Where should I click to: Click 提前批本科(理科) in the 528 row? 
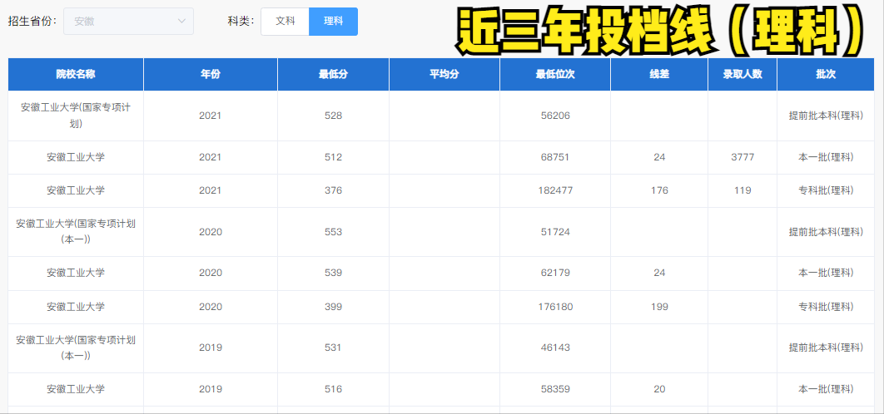(826, 116)
